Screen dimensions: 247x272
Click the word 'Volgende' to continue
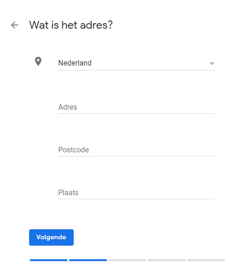[x=51, y=237]
